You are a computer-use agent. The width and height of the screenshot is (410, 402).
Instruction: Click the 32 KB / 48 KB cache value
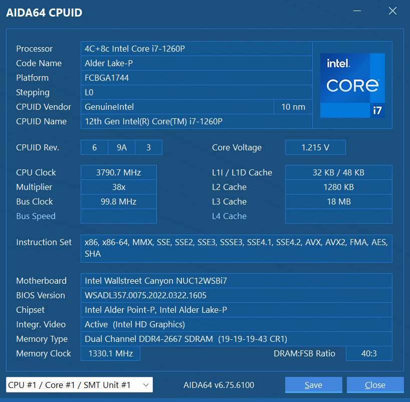tap(339, 172)
